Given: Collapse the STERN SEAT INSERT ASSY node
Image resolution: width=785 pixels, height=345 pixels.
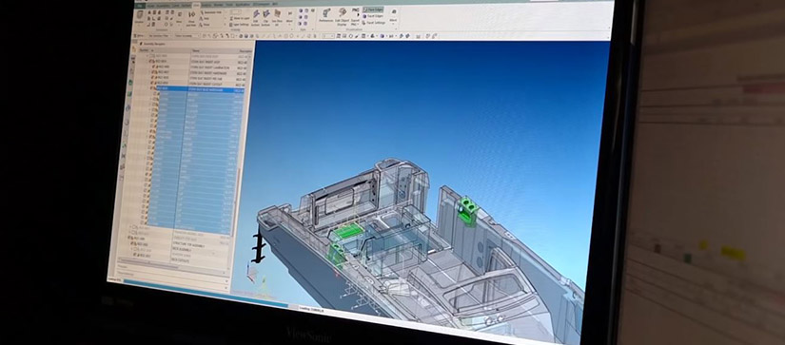Looking at the screenshot, I should pyautogui.click(x=147, y=62).
